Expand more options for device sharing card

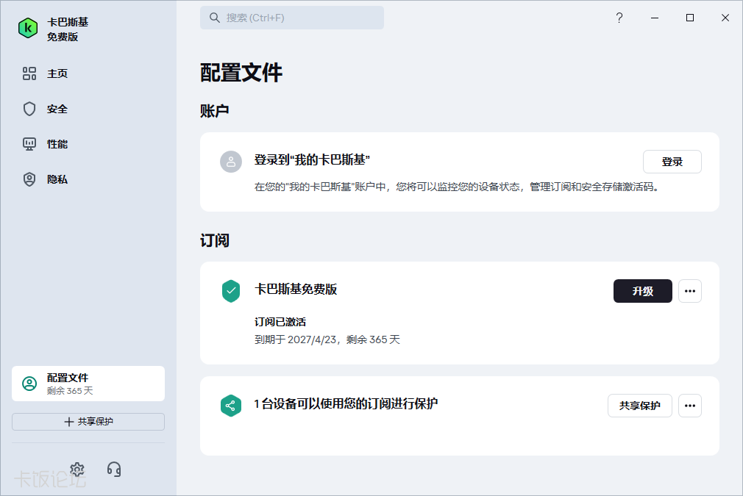(689, 406)
